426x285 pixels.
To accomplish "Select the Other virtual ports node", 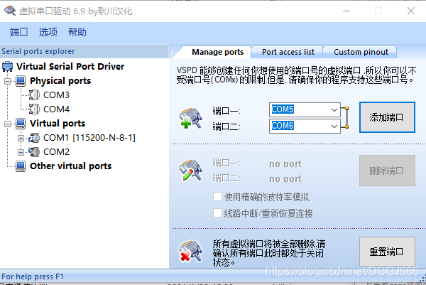I will point(70,166).
